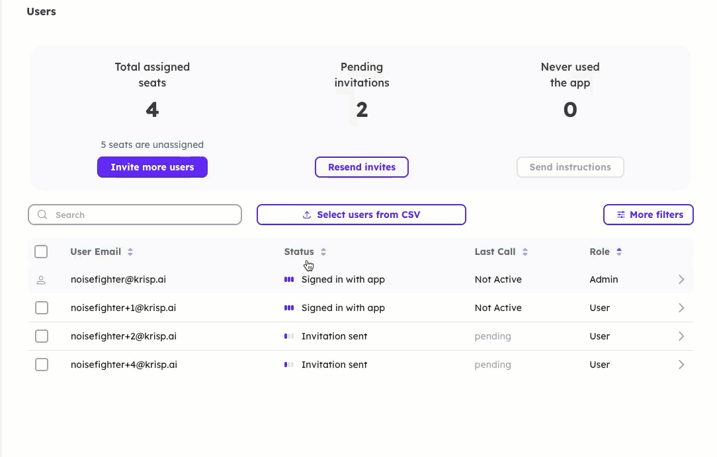
Task: Expand details chevron on noisefighter@krisp.ai row
Action: click(681, 279)
